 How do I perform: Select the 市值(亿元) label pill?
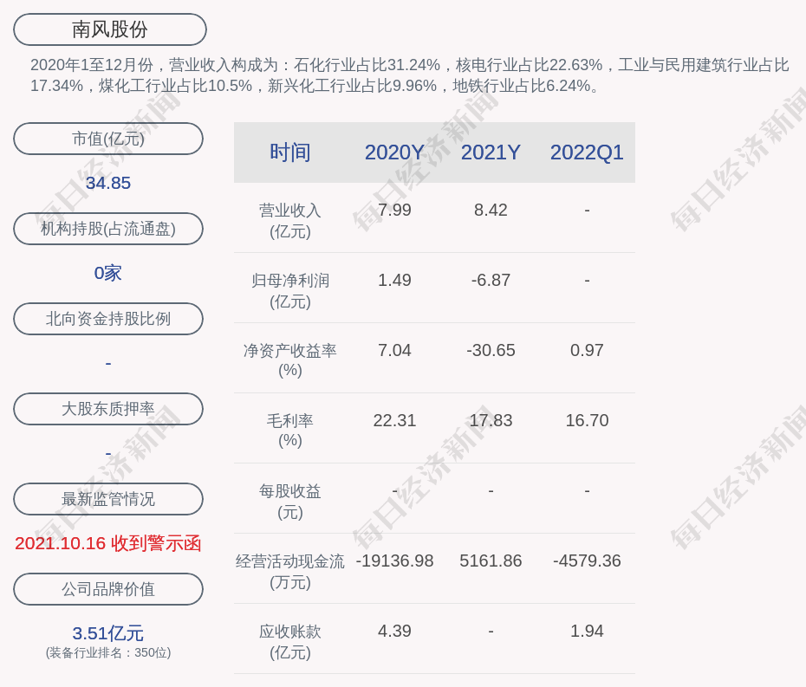[108, 139]
